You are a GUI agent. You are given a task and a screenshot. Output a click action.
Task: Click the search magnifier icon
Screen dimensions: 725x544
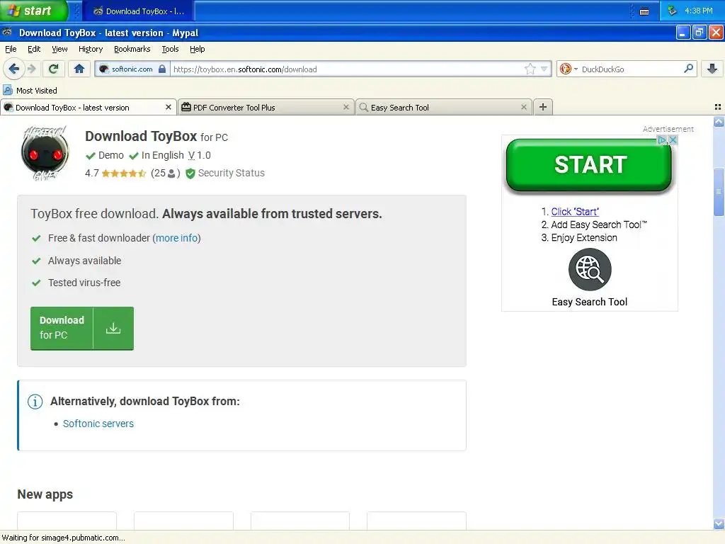pyautogui.click(x=688, y=69)
